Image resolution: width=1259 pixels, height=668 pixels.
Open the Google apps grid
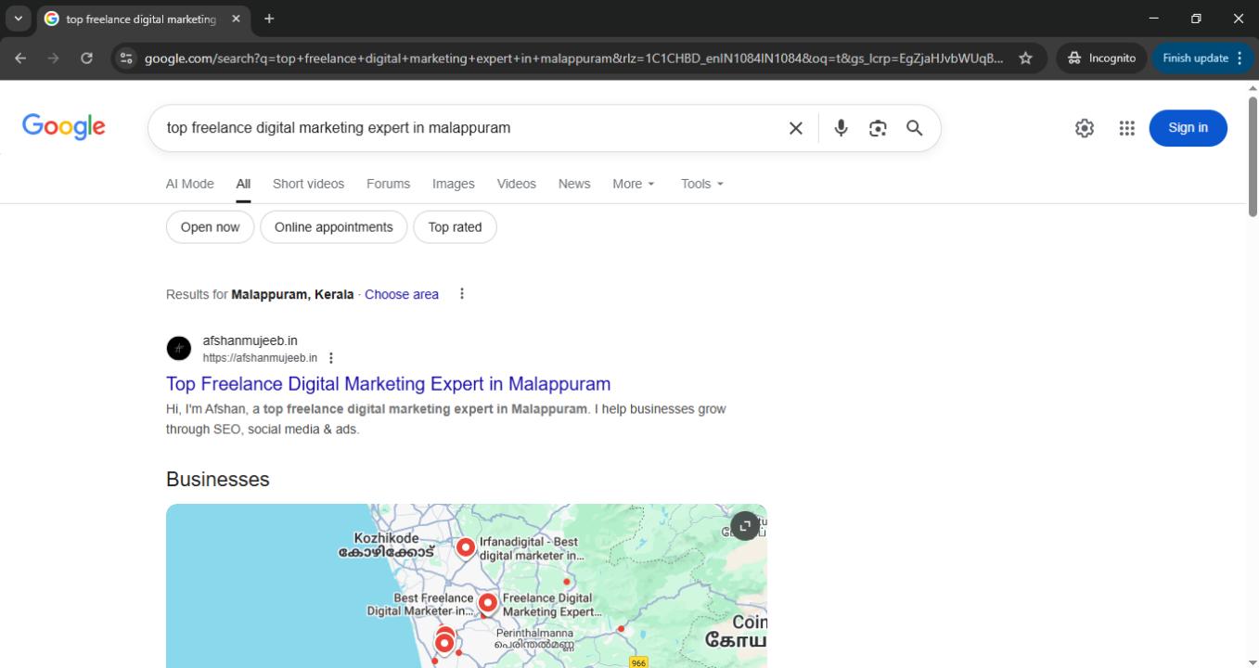click(1126, 128)
